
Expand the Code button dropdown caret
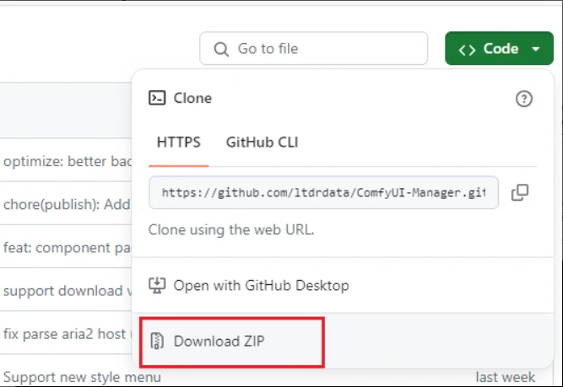click(536, 49)
